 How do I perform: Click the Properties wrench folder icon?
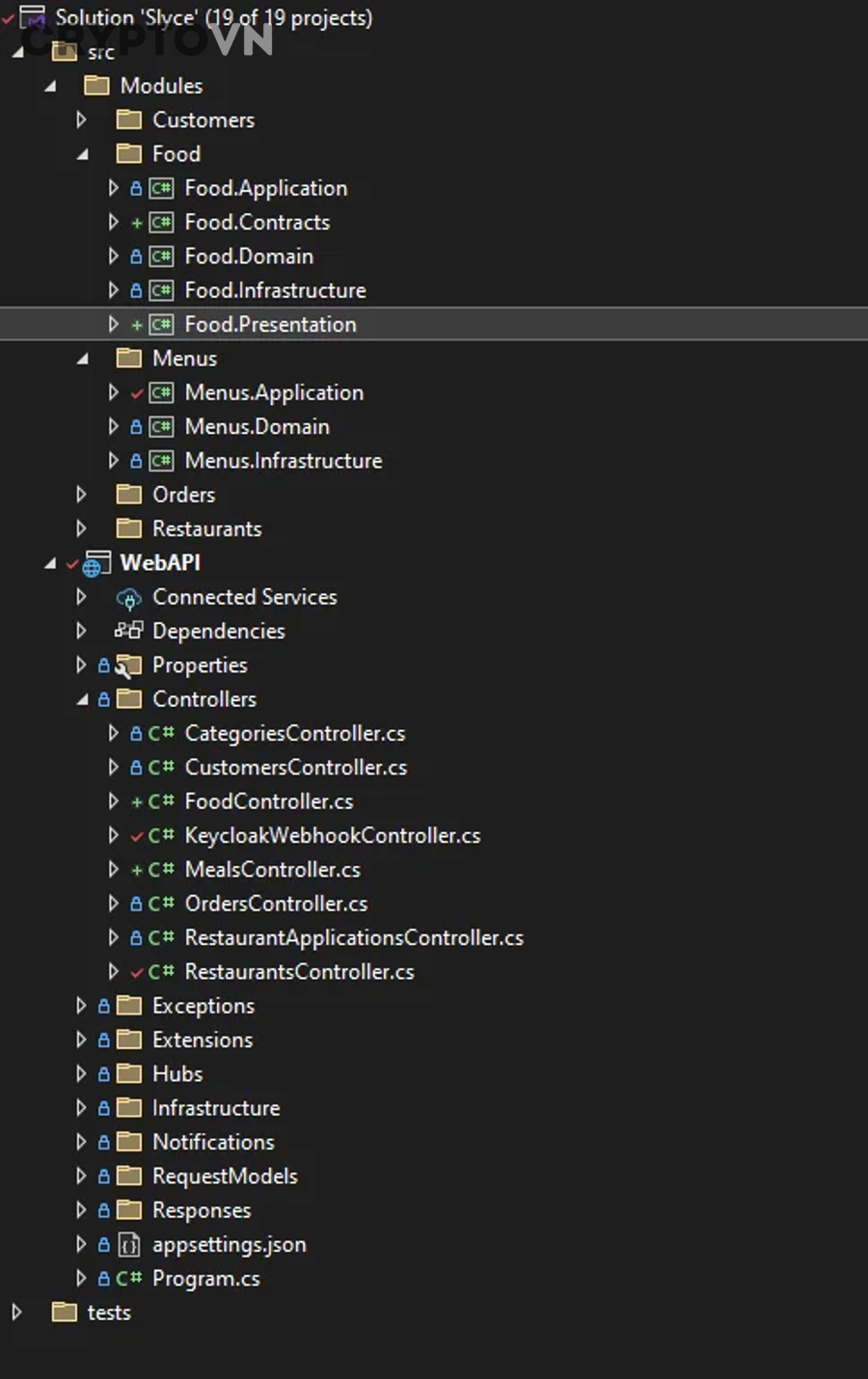click(x=128, y=665)
